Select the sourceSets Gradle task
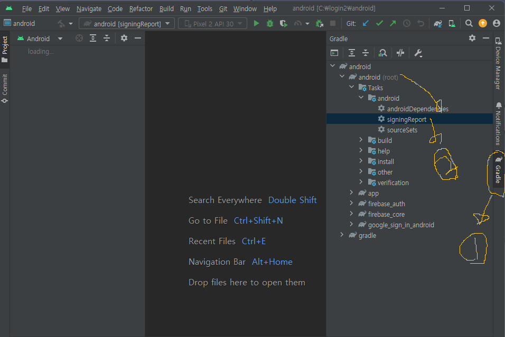Viewport: 505px width, 337px height. coord(402,130)
